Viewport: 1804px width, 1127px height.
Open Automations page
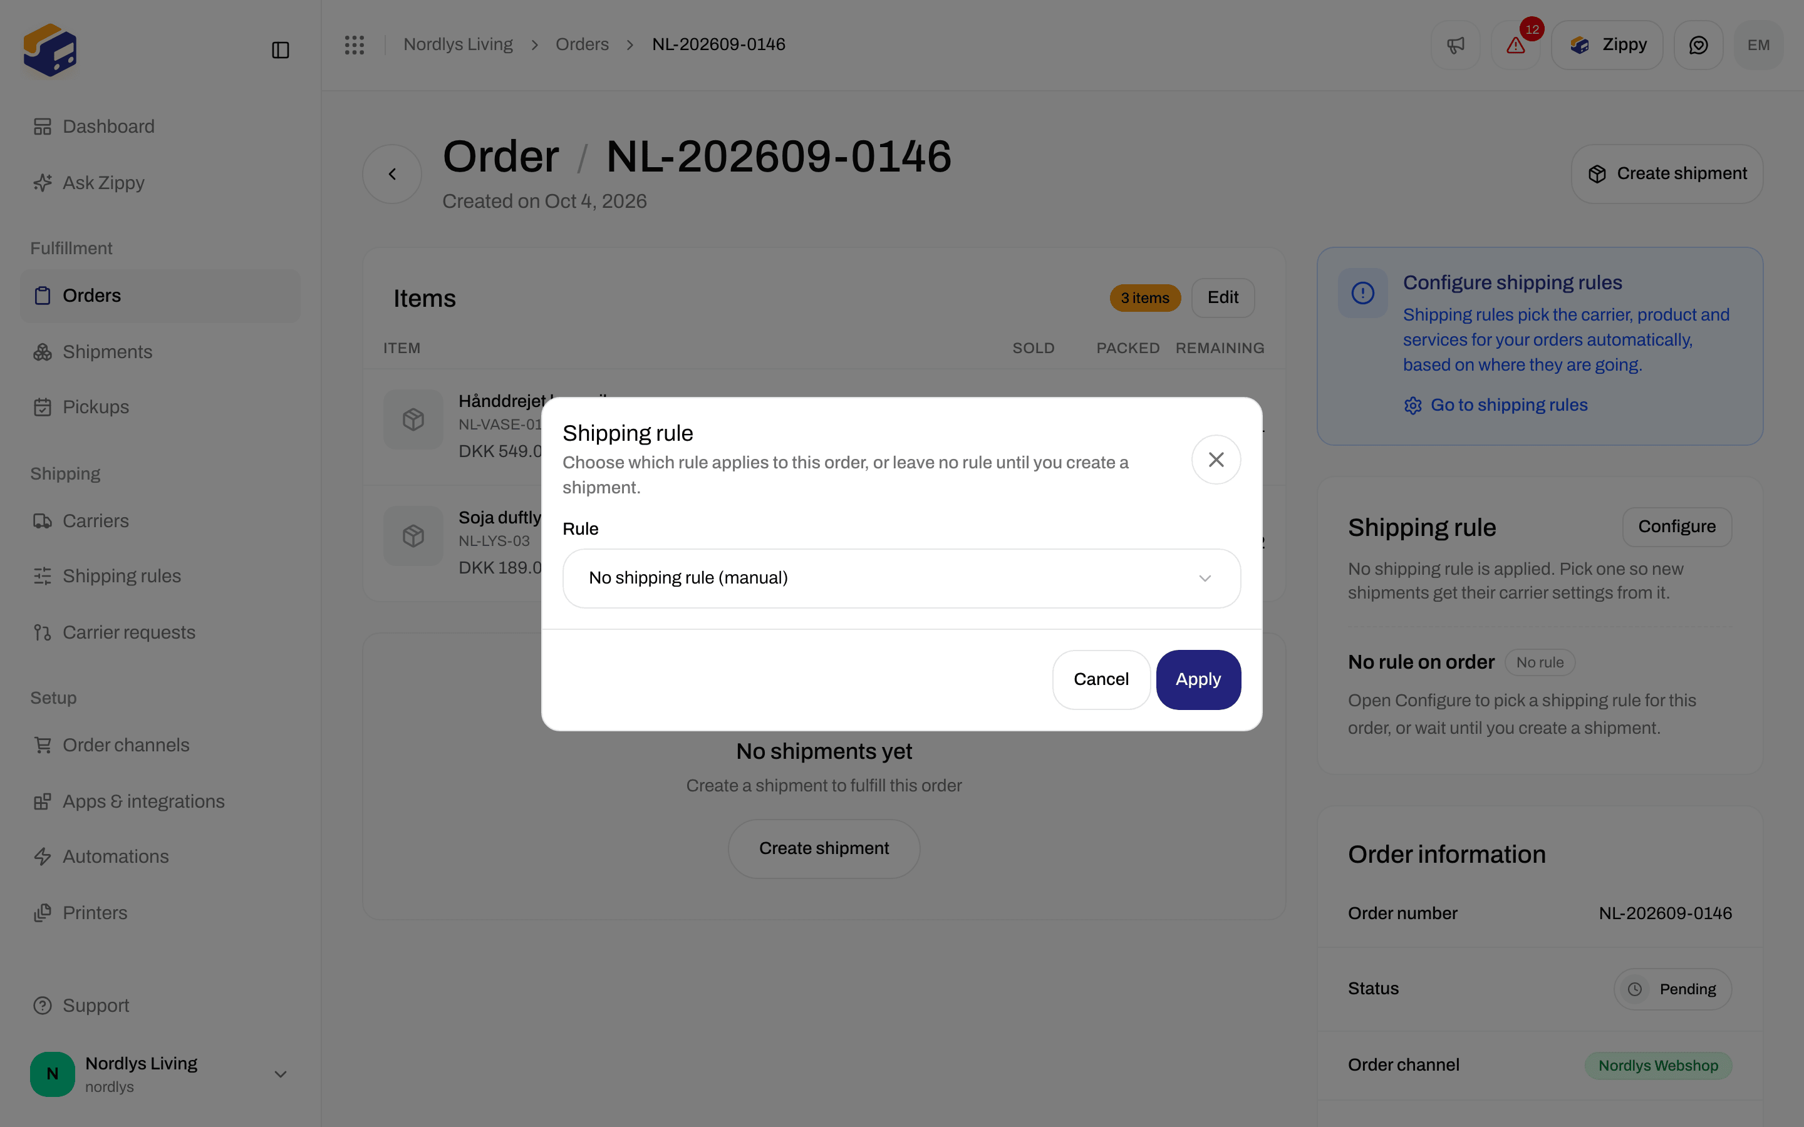(160, 857)
